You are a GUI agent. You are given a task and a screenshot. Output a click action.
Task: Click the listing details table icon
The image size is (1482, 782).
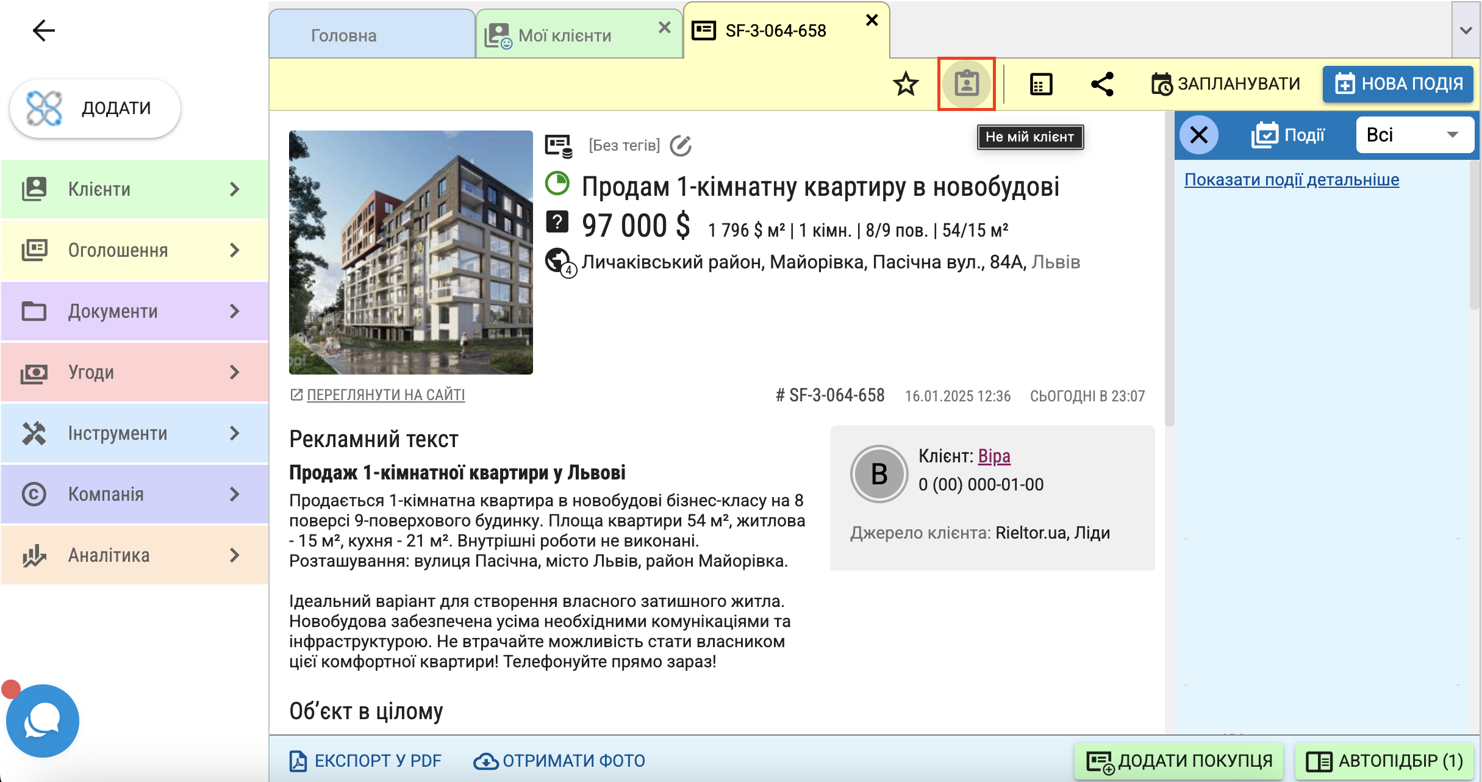pos(1041,84)
